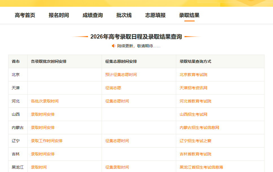Viewport: 273px width, 172px height.
Task: Open 征集录取时间 link for 黑龙江
Action: click(x=117, y=167)
